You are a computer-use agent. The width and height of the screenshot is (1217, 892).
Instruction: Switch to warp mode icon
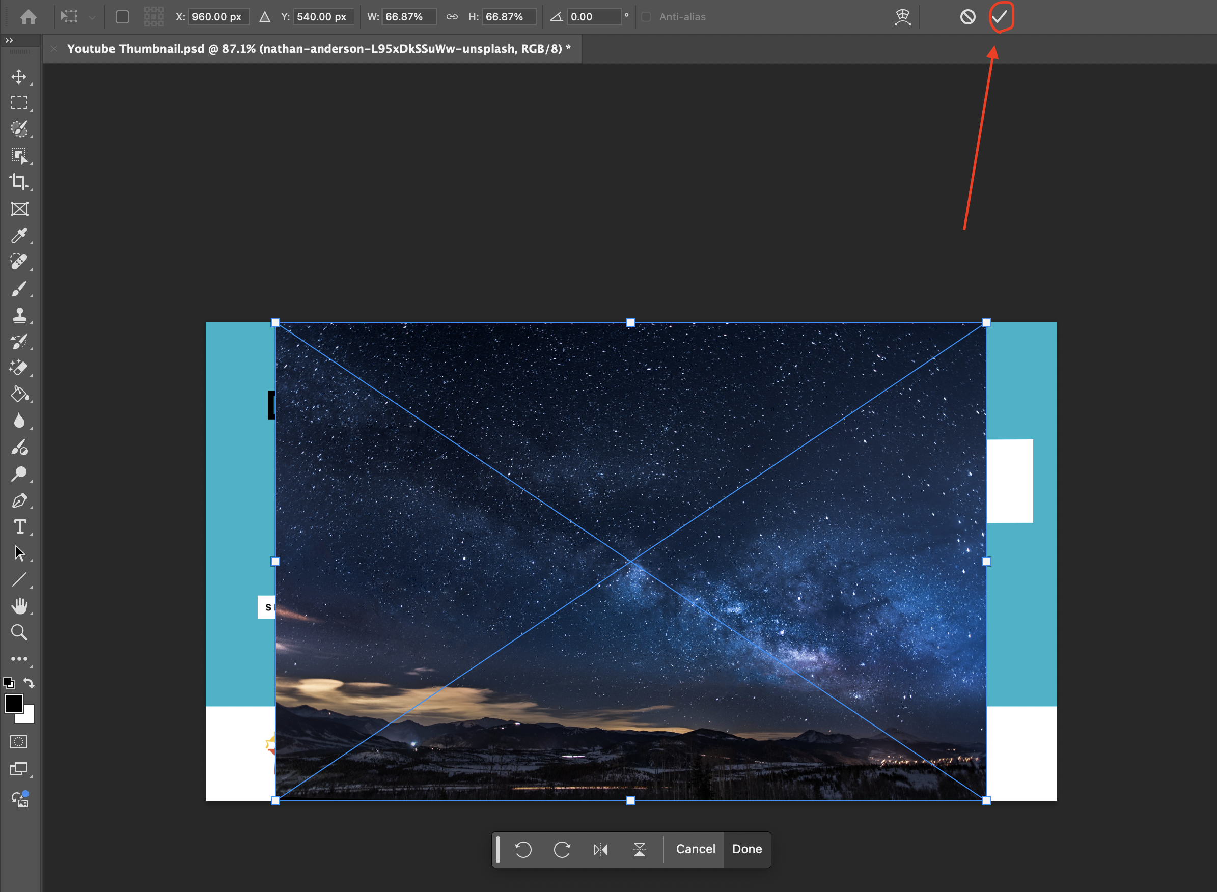tap(902, 17)
